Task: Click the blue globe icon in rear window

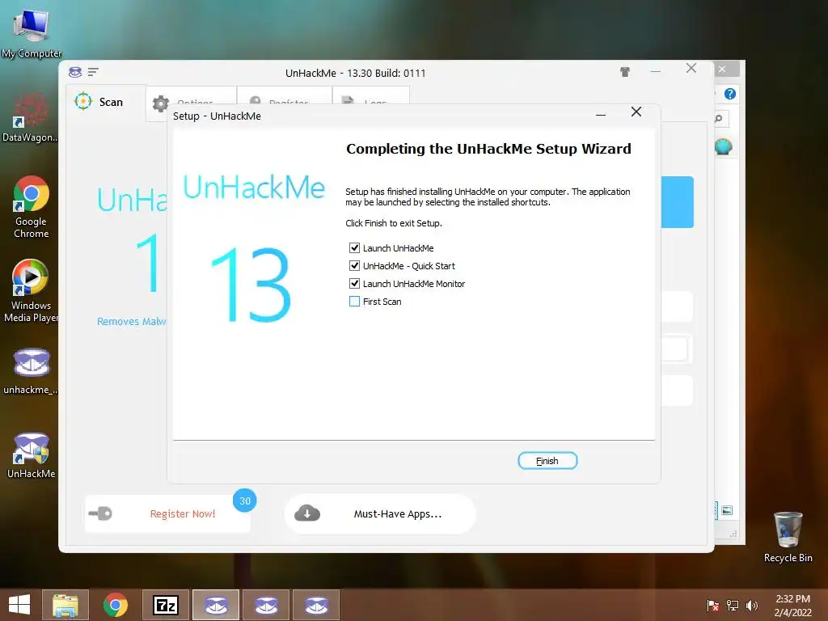Action: [x=724, y=146]
